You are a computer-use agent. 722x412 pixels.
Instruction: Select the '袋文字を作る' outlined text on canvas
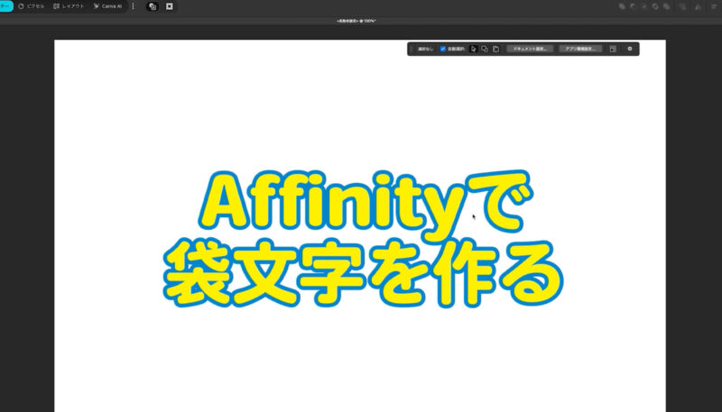tap(364, 273)
